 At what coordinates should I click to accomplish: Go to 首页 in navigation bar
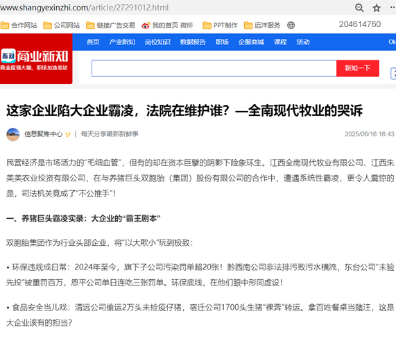pyautogui.click(x=93, y=42)
